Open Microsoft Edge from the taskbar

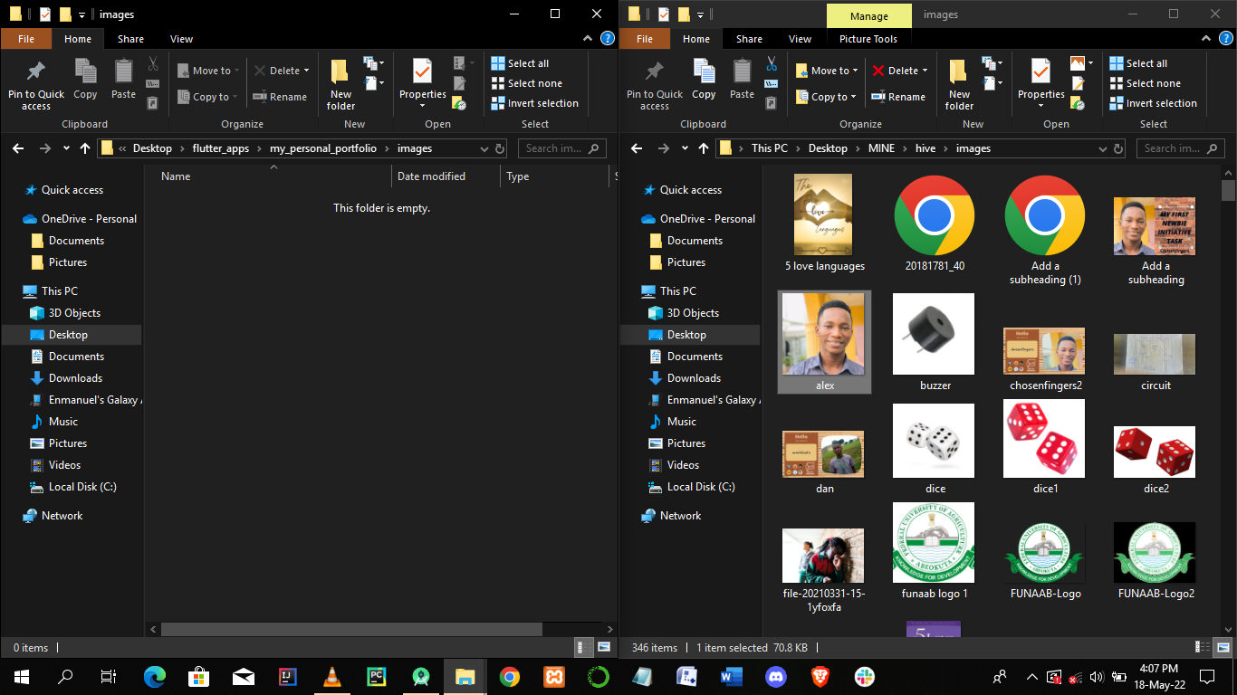(x=155, y=676)
